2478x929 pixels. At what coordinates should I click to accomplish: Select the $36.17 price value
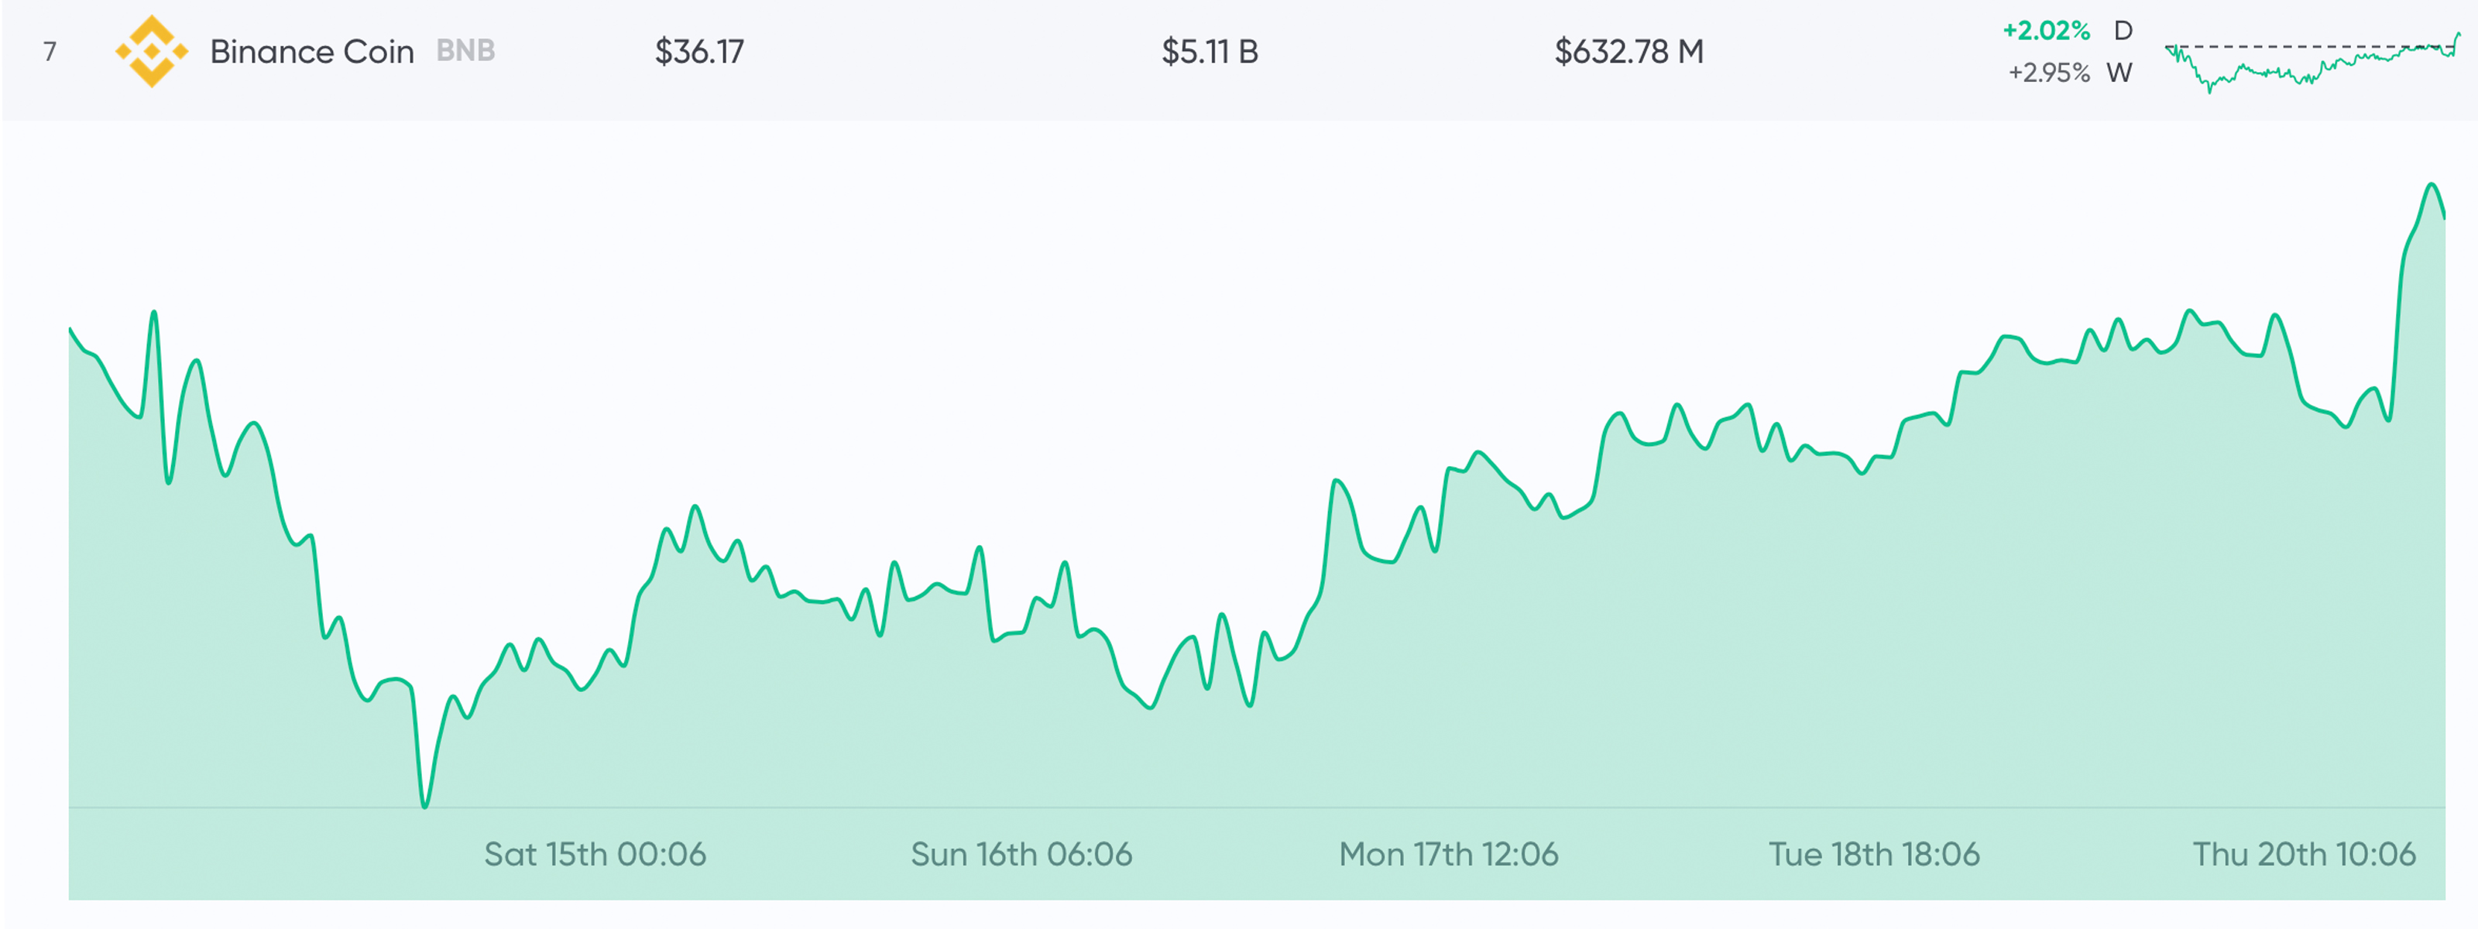[699, 52]
